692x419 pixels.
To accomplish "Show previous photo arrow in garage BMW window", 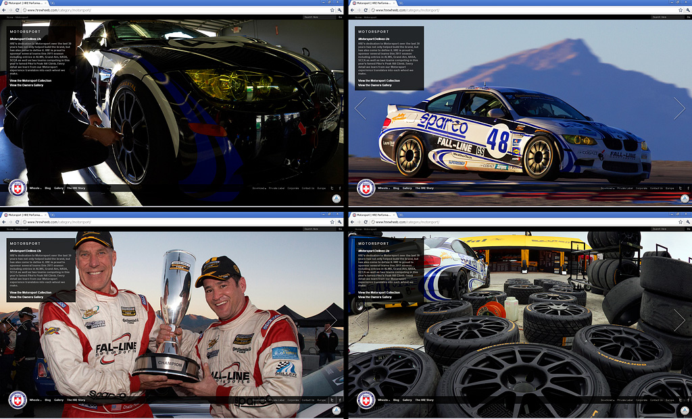I will (11, 109).
